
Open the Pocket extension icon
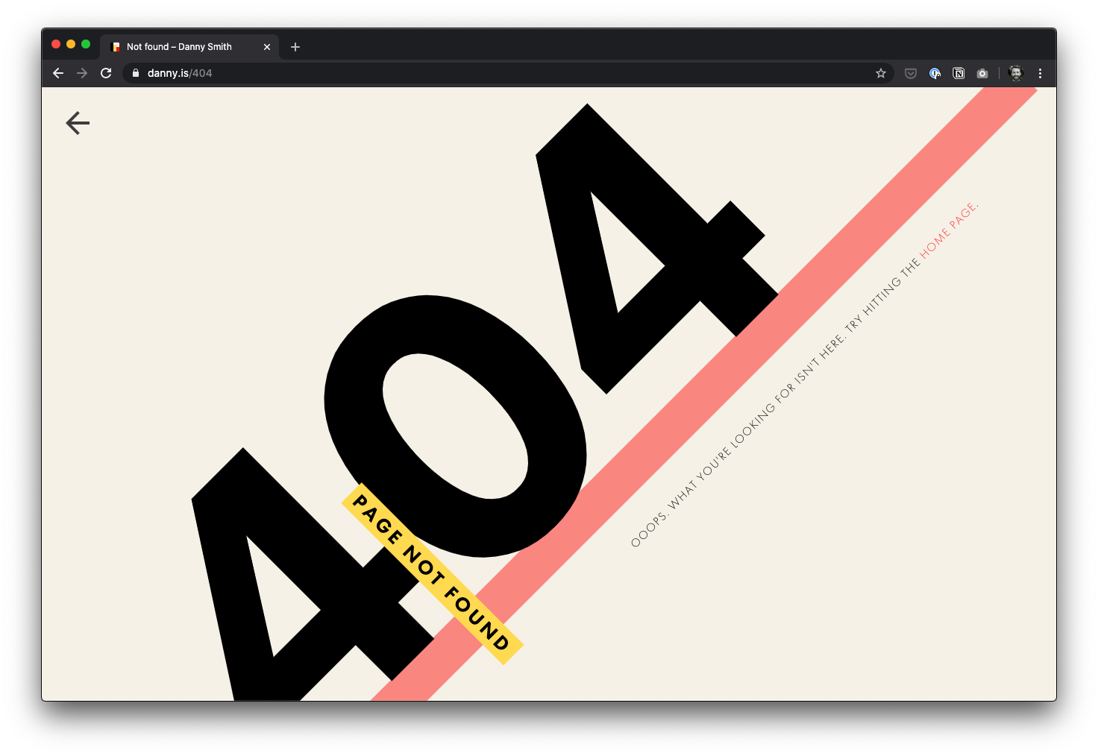point(911,73)
